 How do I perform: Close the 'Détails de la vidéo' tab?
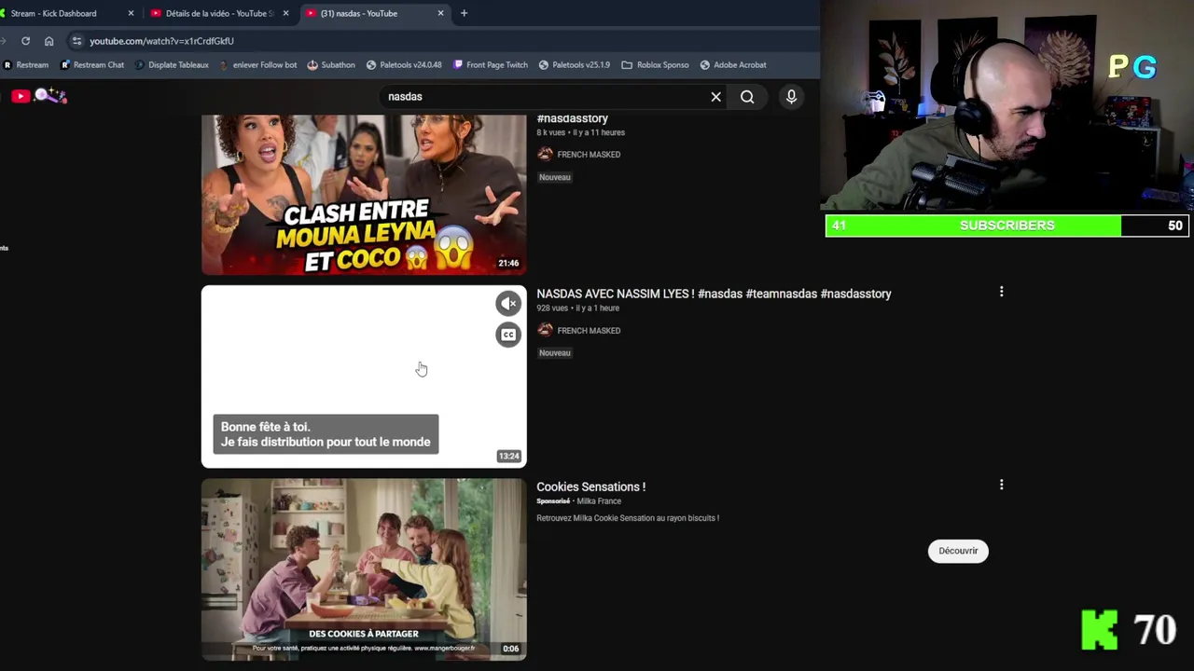[x=285, y=13]
